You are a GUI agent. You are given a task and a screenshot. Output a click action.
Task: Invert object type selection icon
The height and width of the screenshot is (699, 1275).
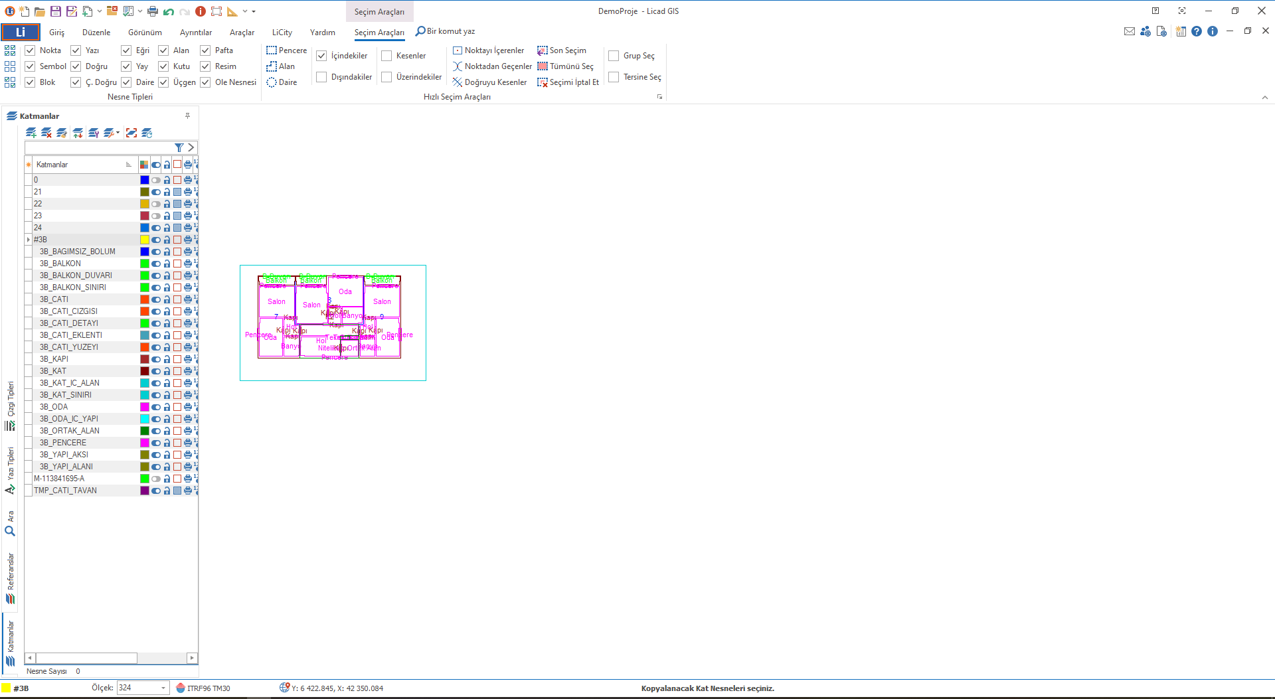(10, 82)
